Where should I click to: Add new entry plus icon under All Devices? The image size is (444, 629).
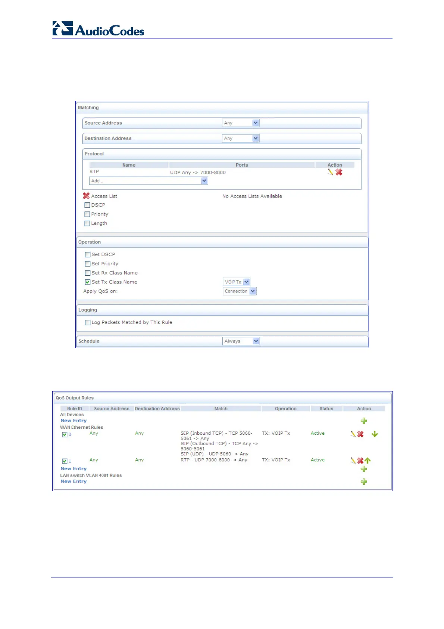pos(364,421)
